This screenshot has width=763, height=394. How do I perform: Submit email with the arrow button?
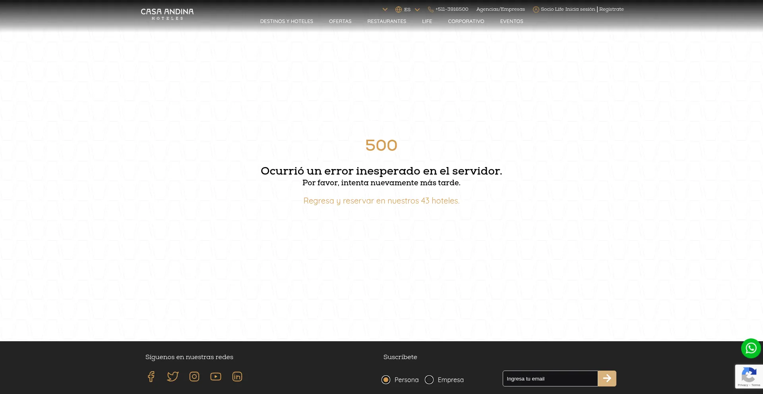[607, 379]
